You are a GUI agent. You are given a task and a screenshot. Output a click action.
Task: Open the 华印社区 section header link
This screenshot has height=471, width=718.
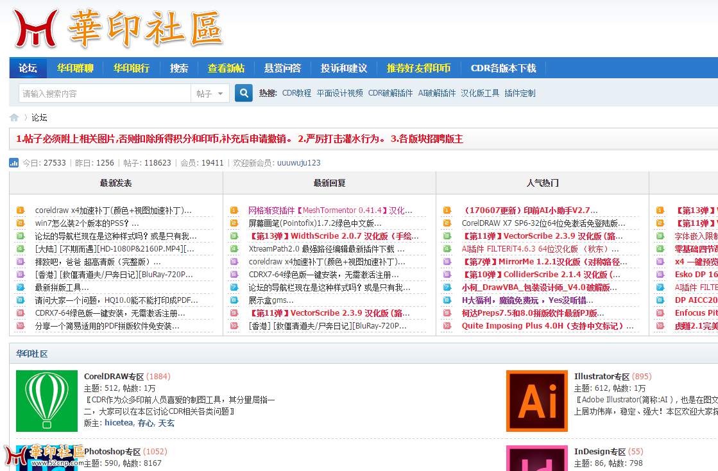tap(32, 354)
